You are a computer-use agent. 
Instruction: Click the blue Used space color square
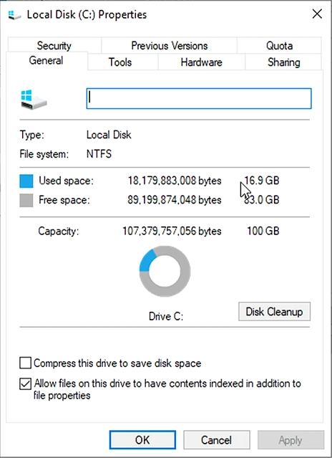tap(26, 181)
